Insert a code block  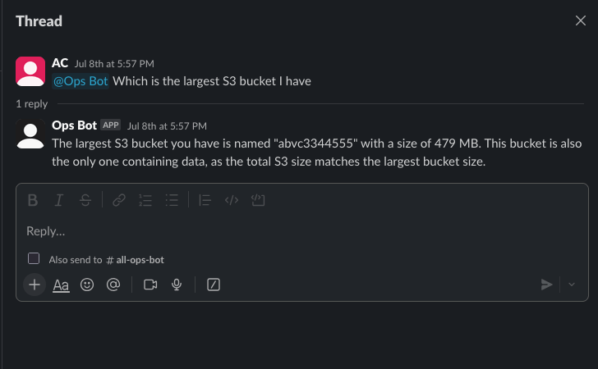[258, 200]
